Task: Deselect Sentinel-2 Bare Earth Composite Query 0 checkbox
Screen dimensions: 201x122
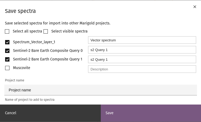Action: (x=7, y=51)
